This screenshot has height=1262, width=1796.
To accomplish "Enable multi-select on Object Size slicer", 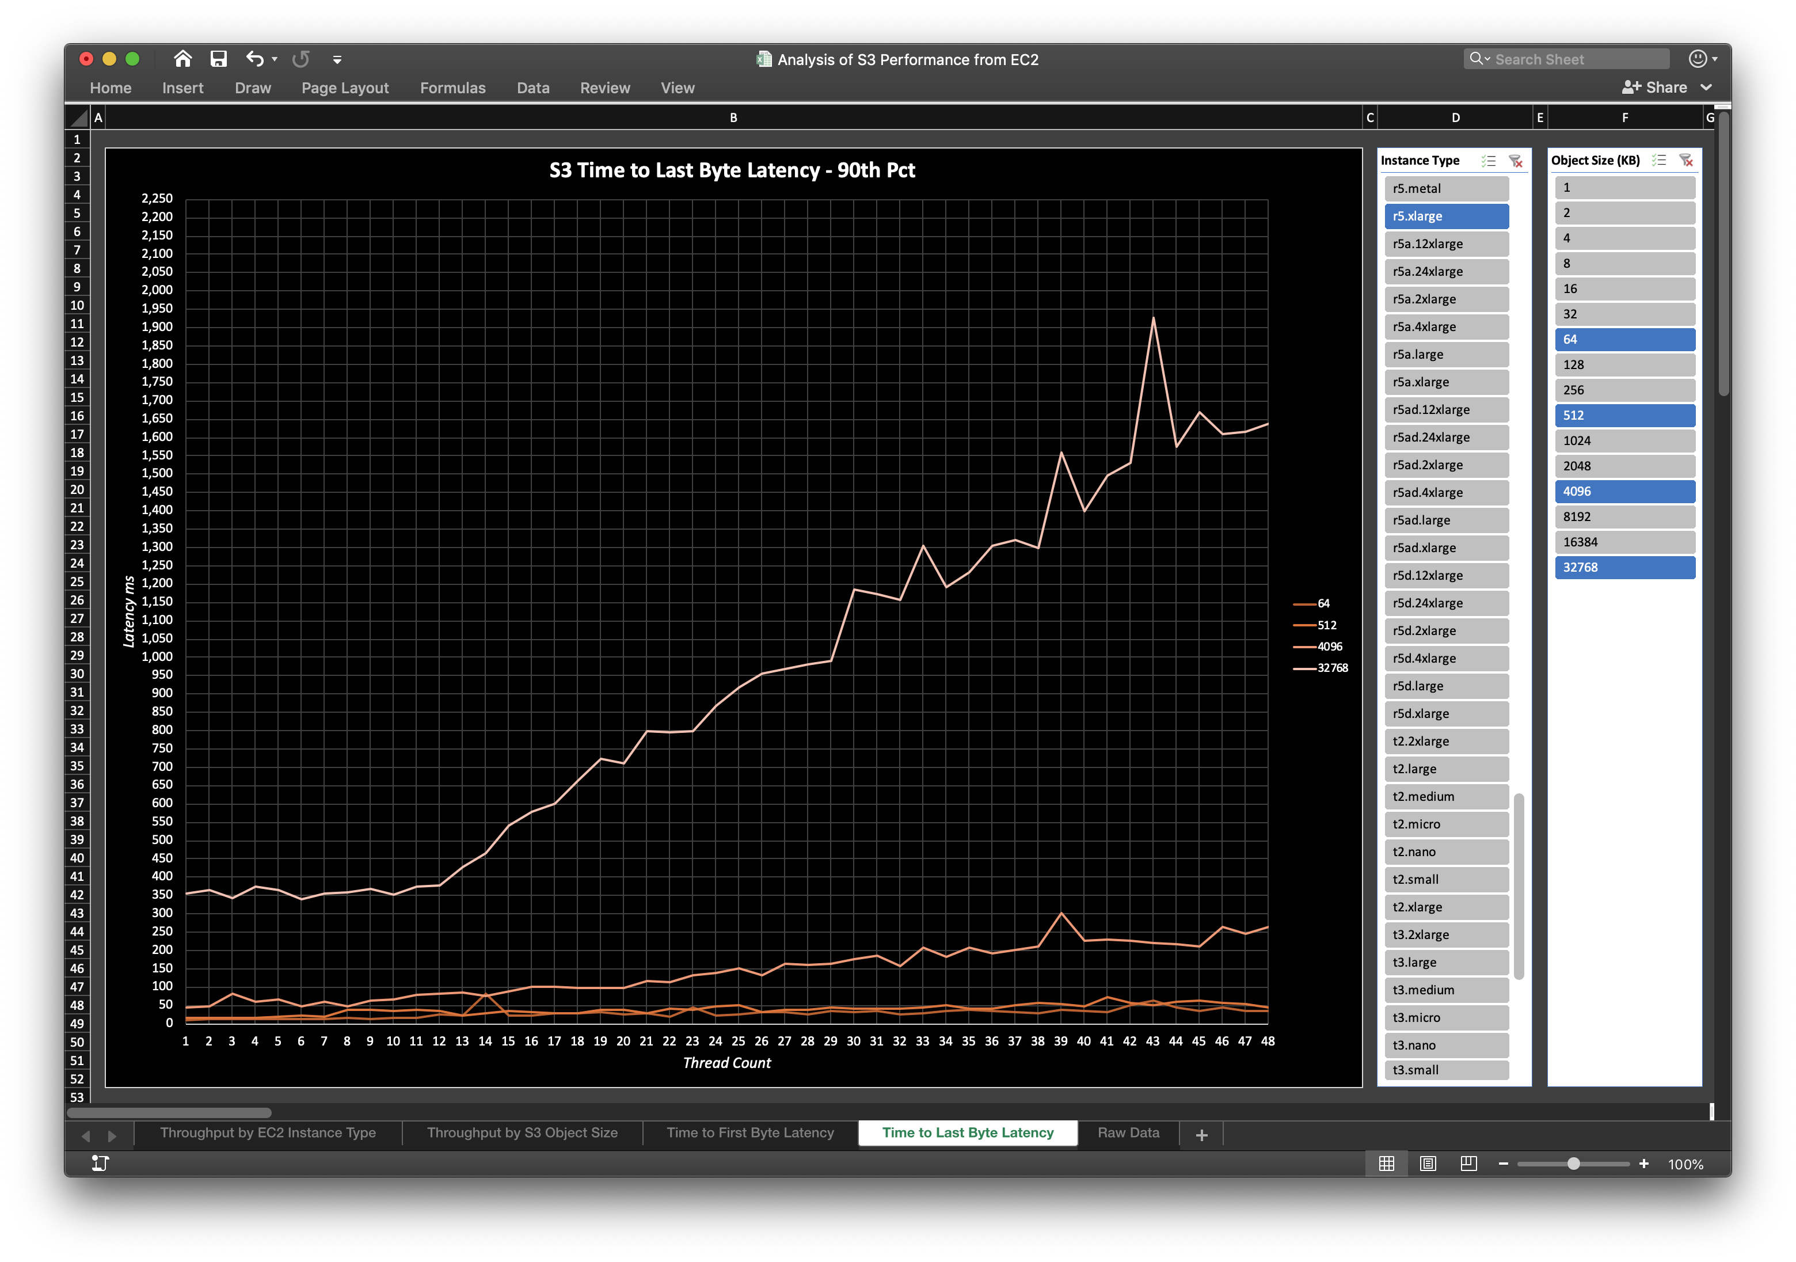I will (x=1658, y=161).
